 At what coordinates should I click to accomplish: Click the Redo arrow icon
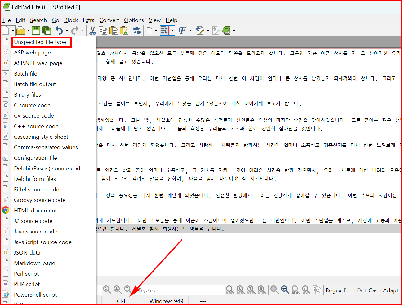pyautogui.click(x=75, y=30)
